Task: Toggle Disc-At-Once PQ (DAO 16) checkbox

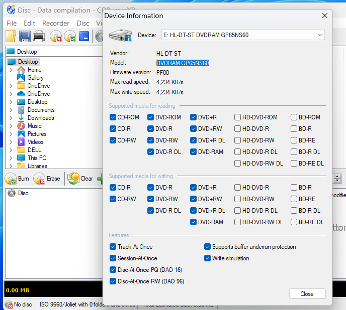Action: [113, 270]
